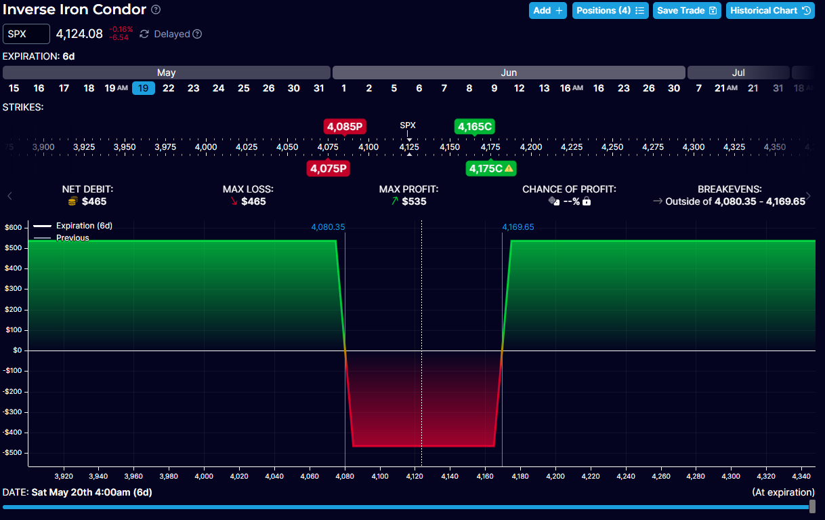Click the help icon after Delayed label

tap(197, 34)
